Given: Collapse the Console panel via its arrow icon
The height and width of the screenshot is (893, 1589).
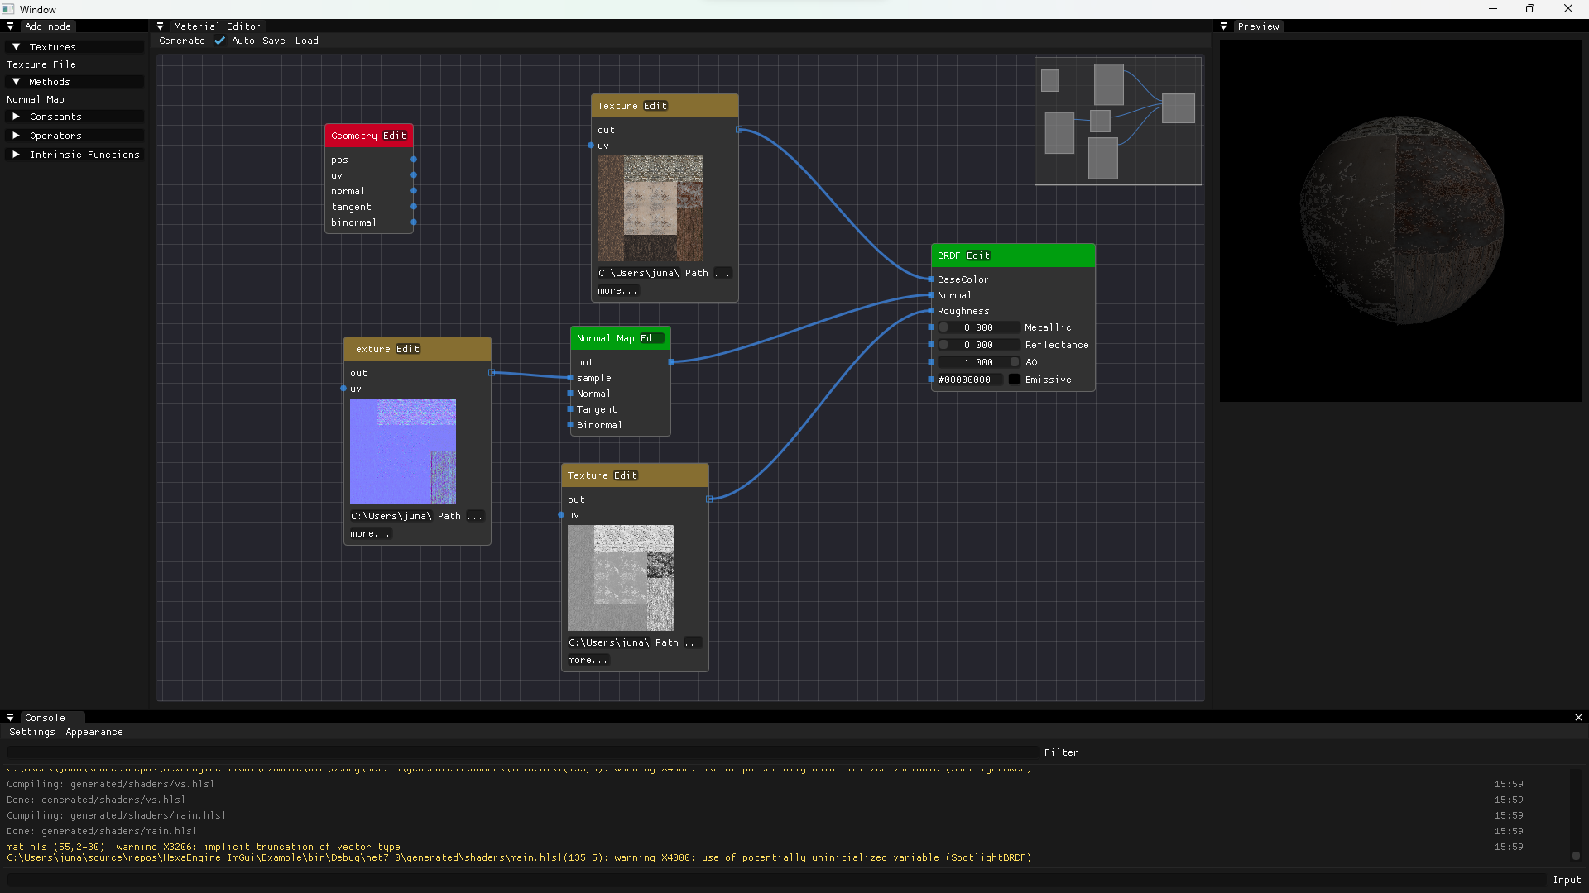Looking at the screenshot, I should pyautogui.click(x=10, y=717).
